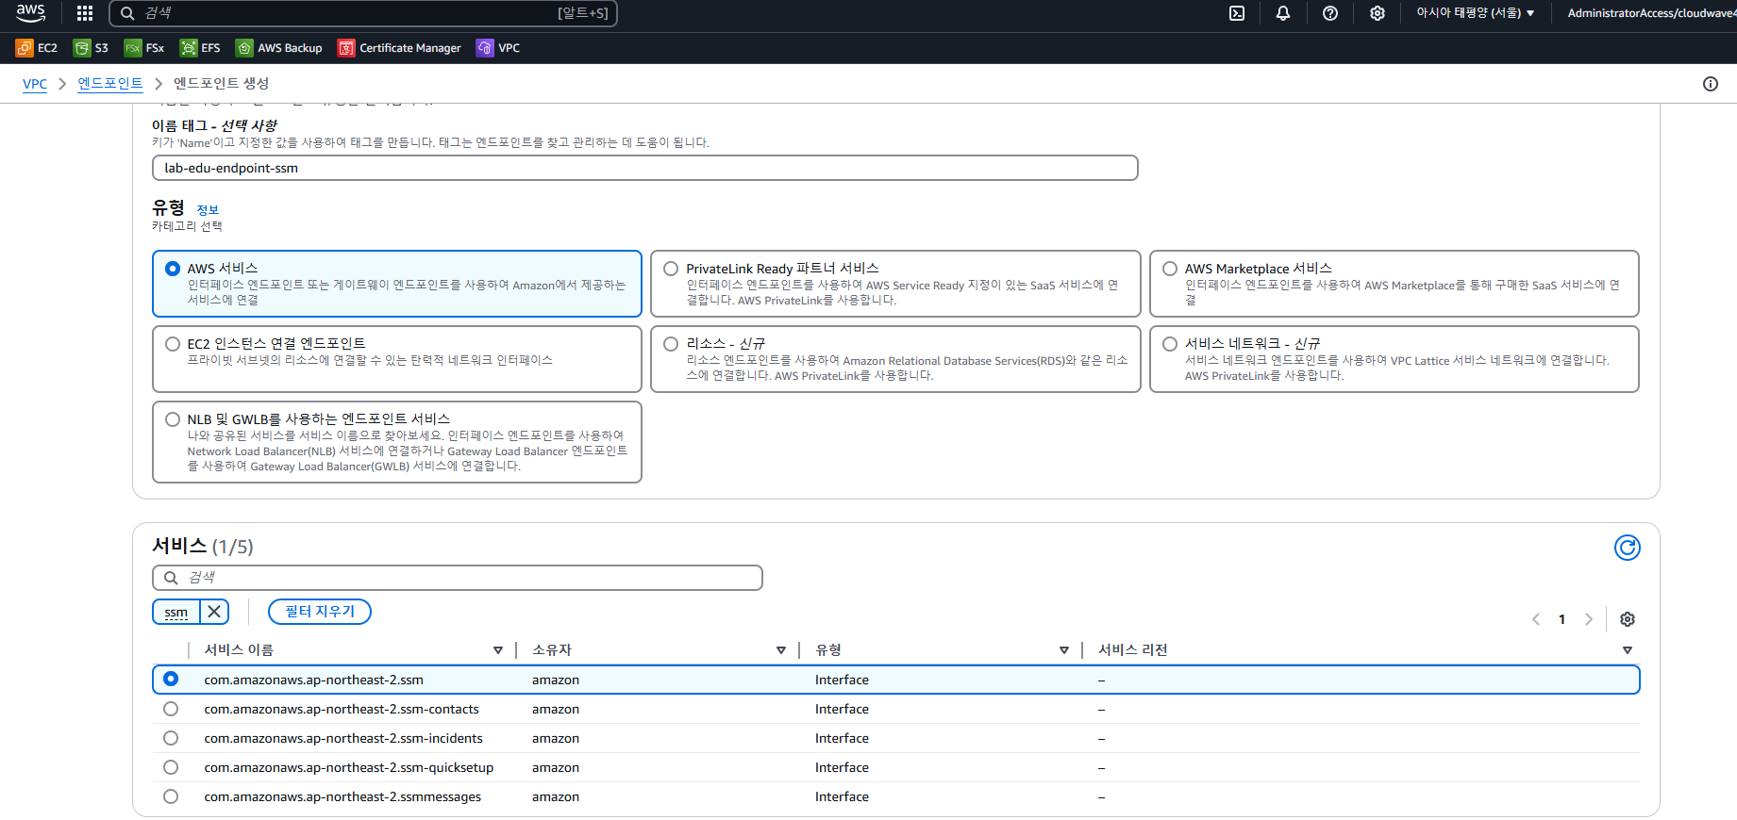Open AWS Backup shortcut
Screen dimensions: 1737x820
(x=279, y=48)
